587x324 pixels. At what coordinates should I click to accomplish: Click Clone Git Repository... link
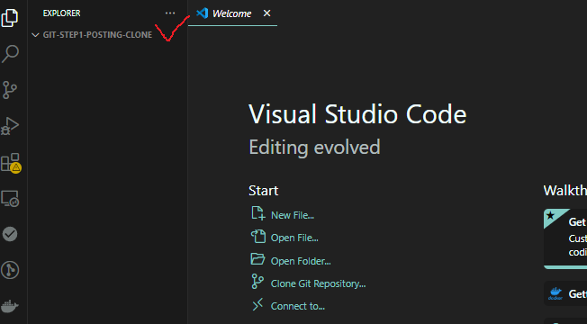(x=318, y=283)
